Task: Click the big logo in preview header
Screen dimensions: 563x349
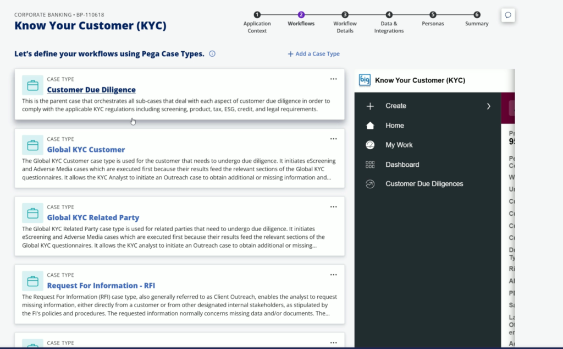Action: [x=365, y=80]
